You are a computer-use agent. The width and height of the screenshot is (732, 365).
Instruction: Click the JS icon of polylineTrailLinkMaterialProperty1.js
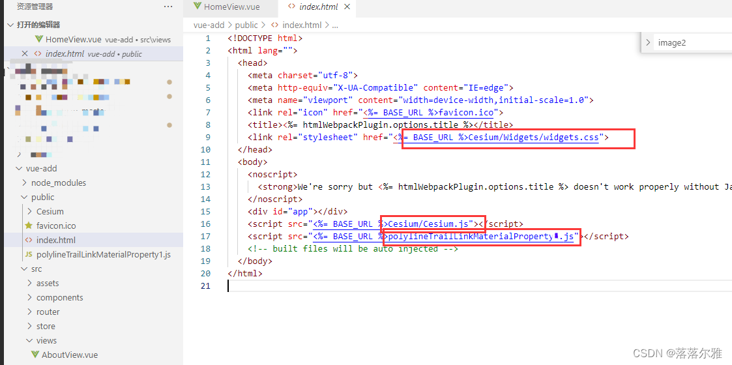(29, 254)
